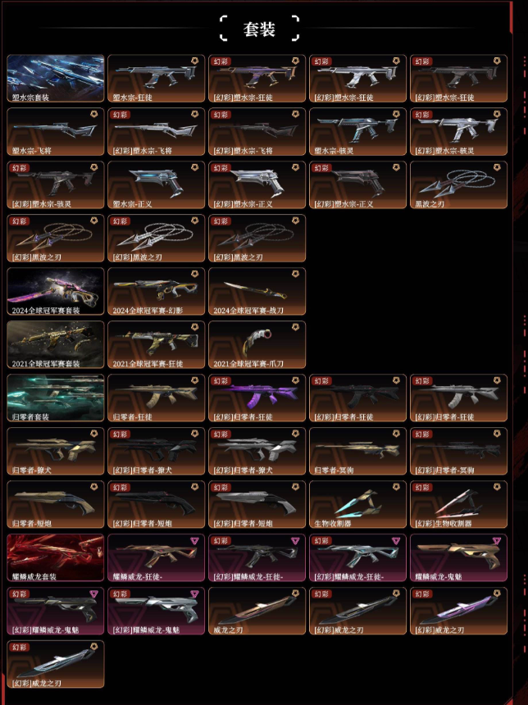This screenshot has width=528, height=705.
Task: Open the 2024全球冠军赛套装 bundle thumbnail
Action: coord(55,291)
